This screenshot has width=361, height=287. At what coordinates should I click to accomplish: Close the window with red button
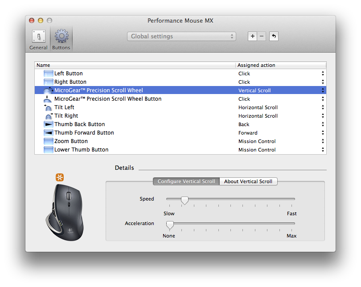tap(32, 20)
